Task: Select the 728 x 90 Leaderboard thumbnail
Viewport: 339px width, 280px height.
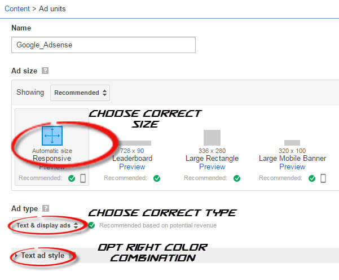Action: click(x=134, y=143)
